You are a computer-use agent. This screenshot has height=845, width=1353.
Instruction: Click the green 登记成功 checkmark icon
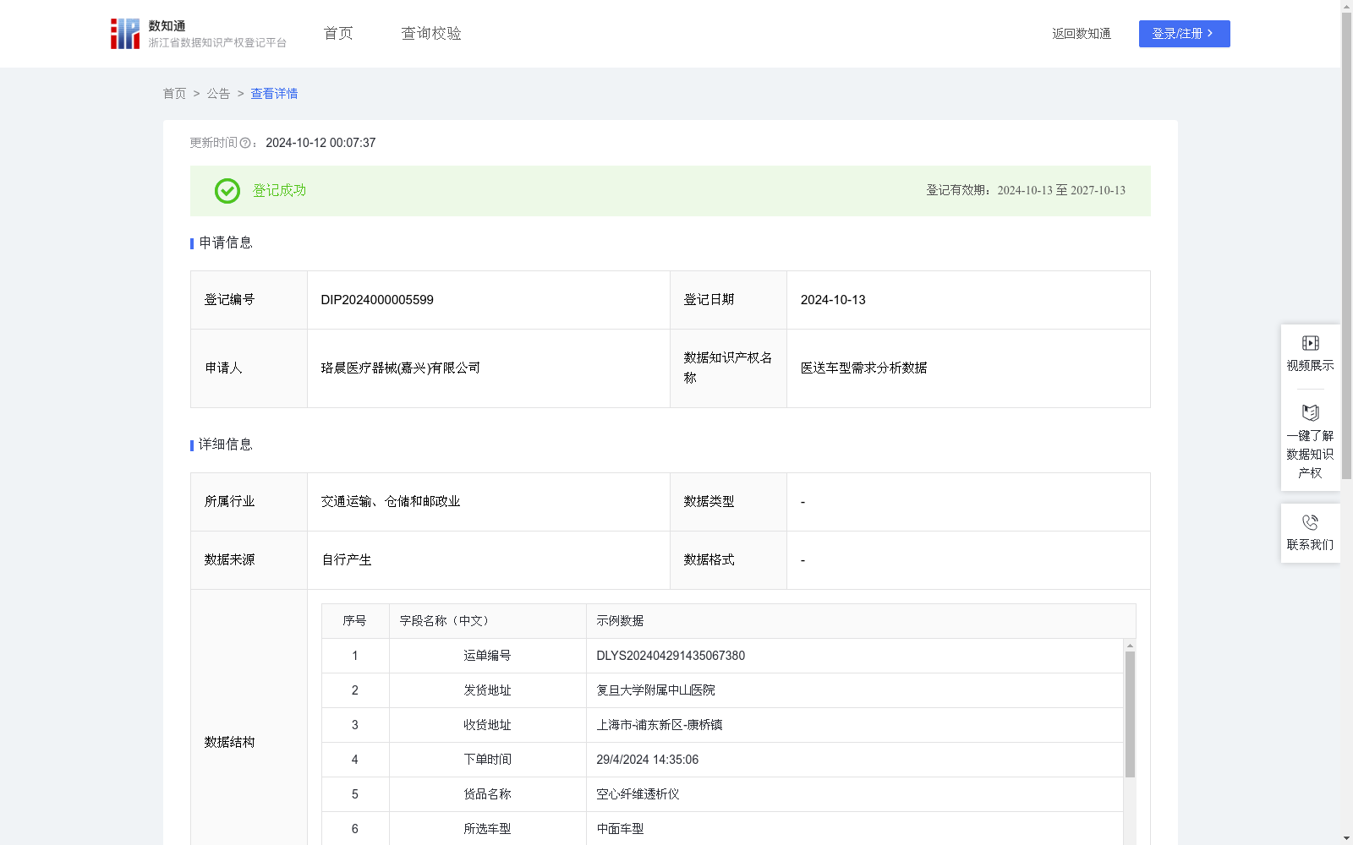227,191
